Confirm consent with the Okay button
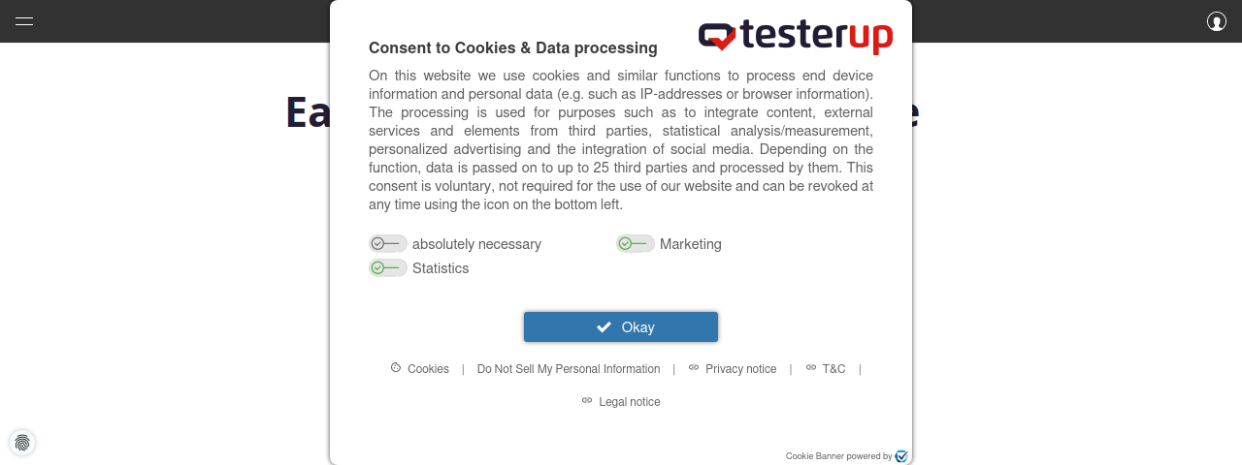 pos(621,327)
